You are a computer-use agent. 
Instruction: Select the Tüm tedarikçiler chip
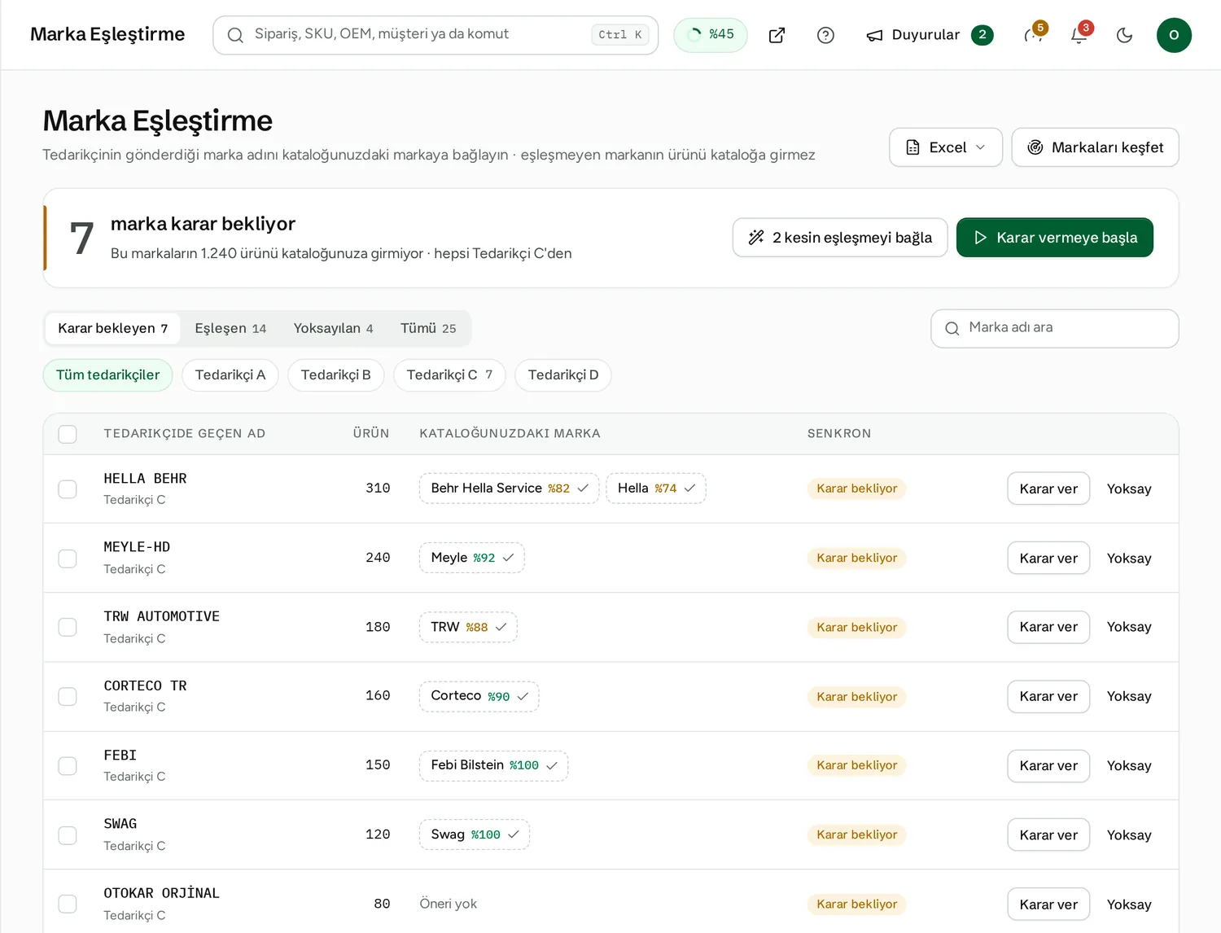(108, 375)
